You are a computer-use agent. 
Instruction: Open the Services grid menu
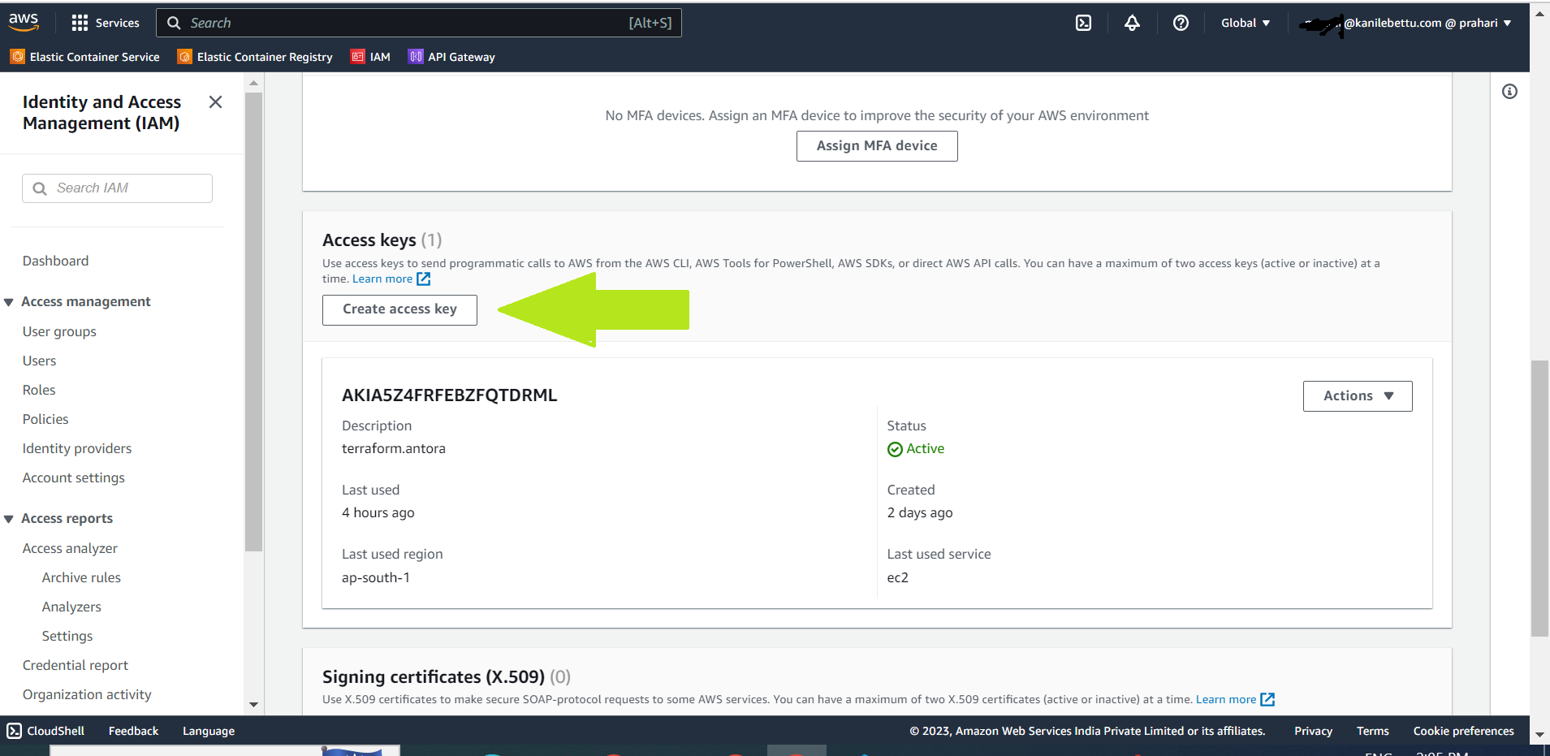click(x=105, y=23)
